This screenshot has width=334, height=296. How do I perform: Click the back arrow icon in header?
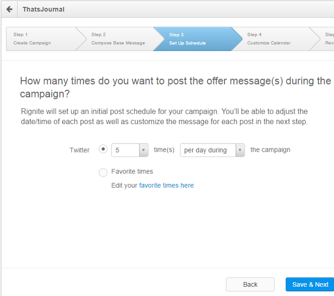(x=9, y=9)
